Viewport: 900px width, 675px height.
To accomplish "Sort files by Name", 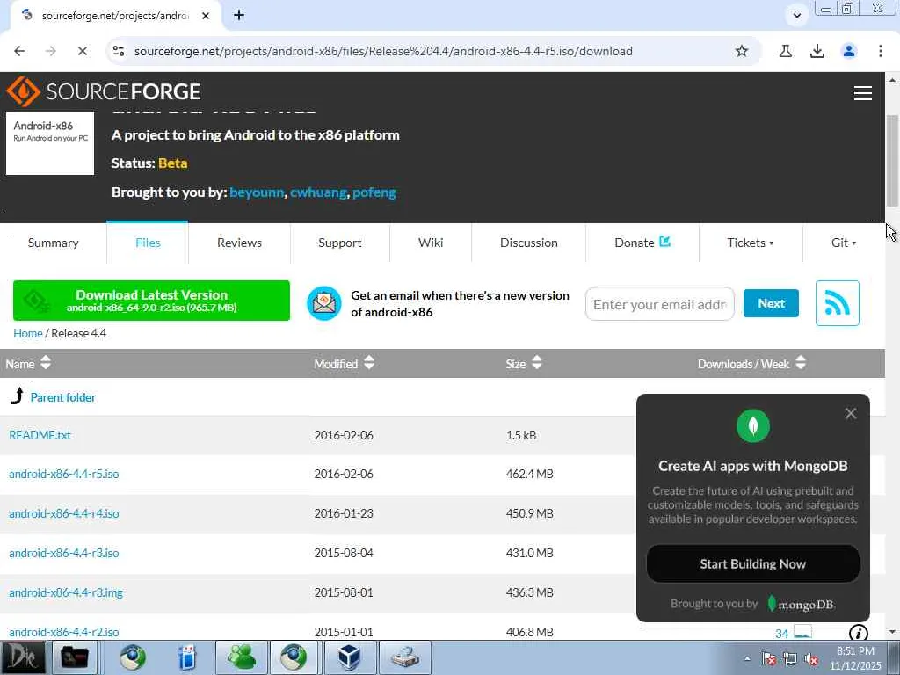I will click(x=28, y=363).
